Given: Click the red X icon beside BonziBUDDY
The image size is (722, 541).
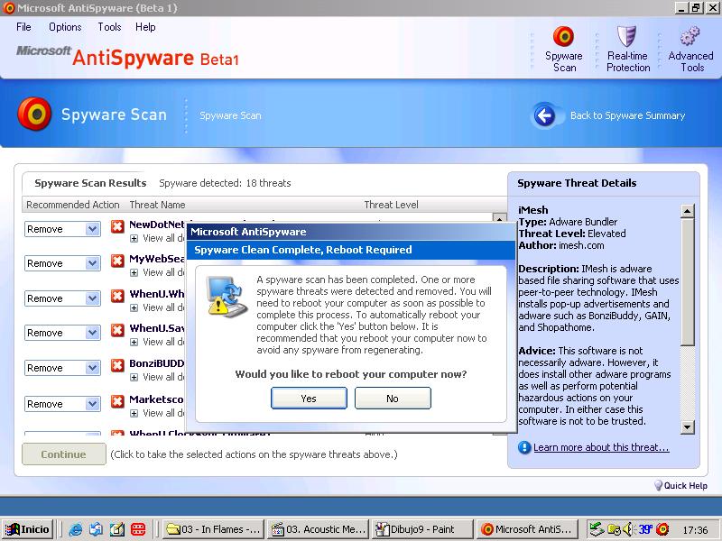Looking at the screenshot, I should 117,365.
